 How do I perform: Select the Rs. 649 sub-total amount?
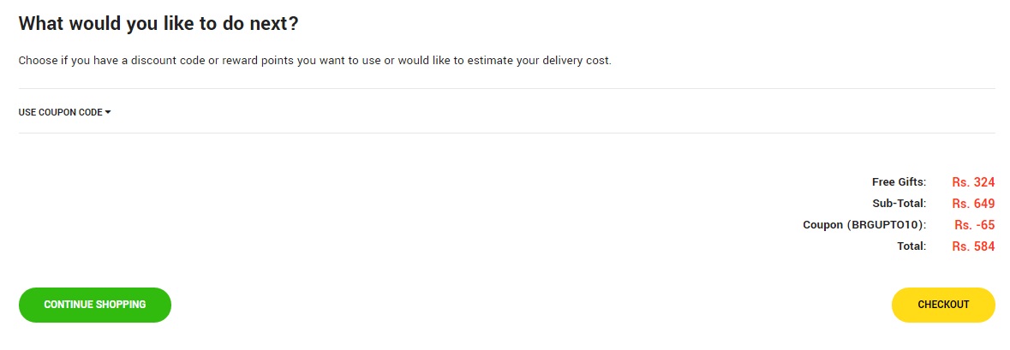973,204
